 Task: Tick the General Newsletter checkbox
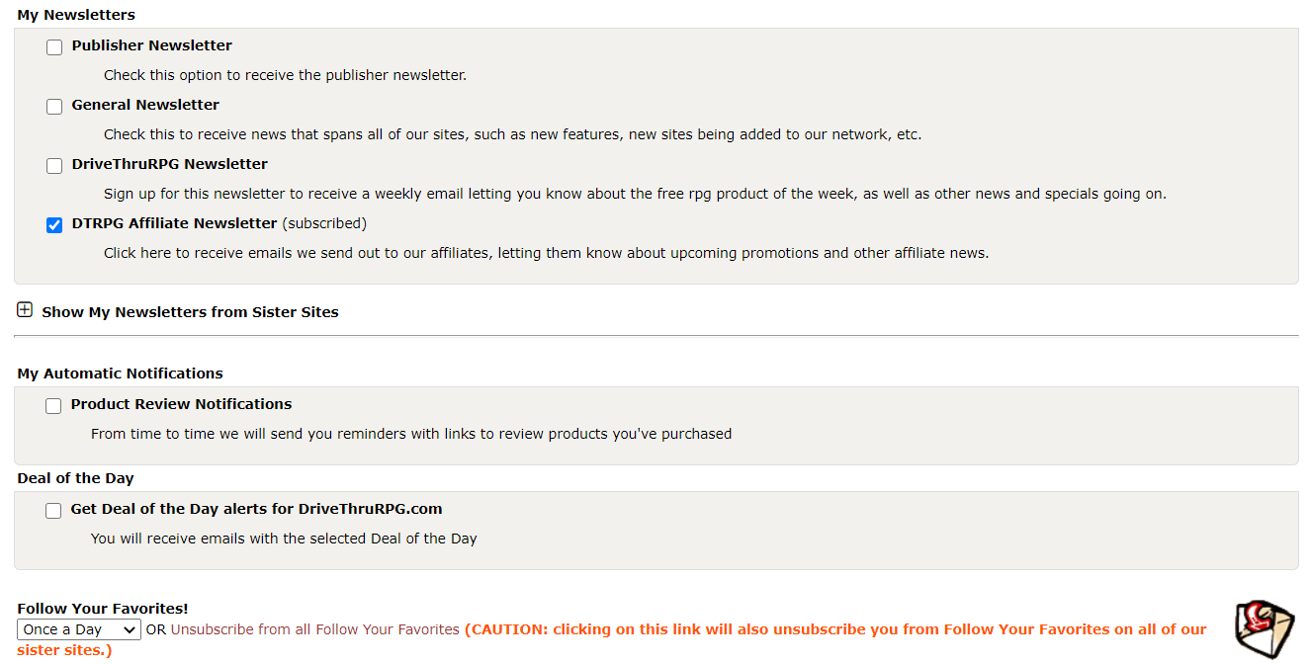coord(54,107)
